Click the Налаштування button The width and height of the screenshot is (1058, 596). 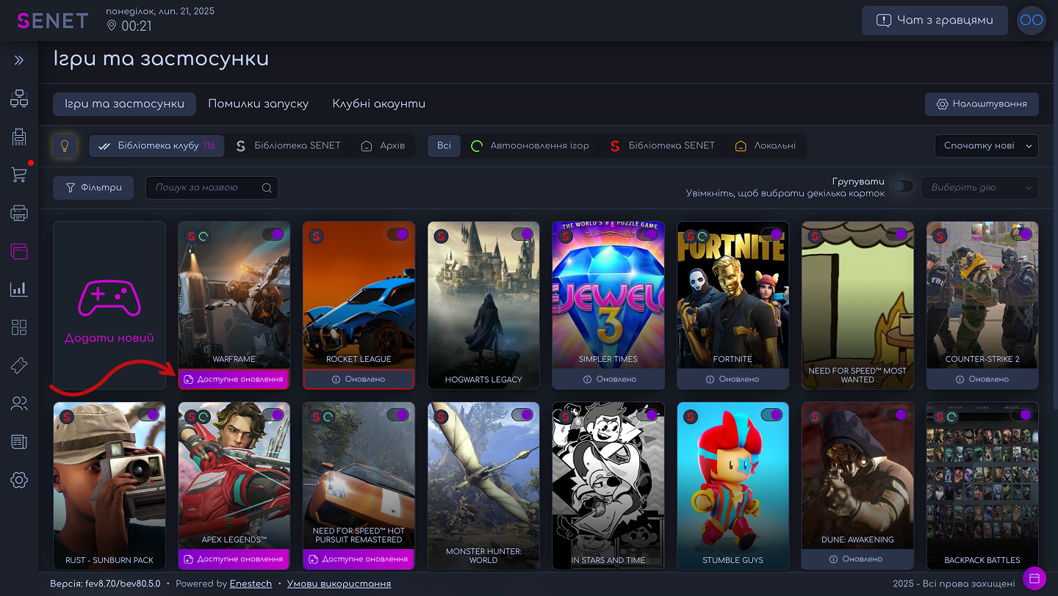click(x=981, y=104)
